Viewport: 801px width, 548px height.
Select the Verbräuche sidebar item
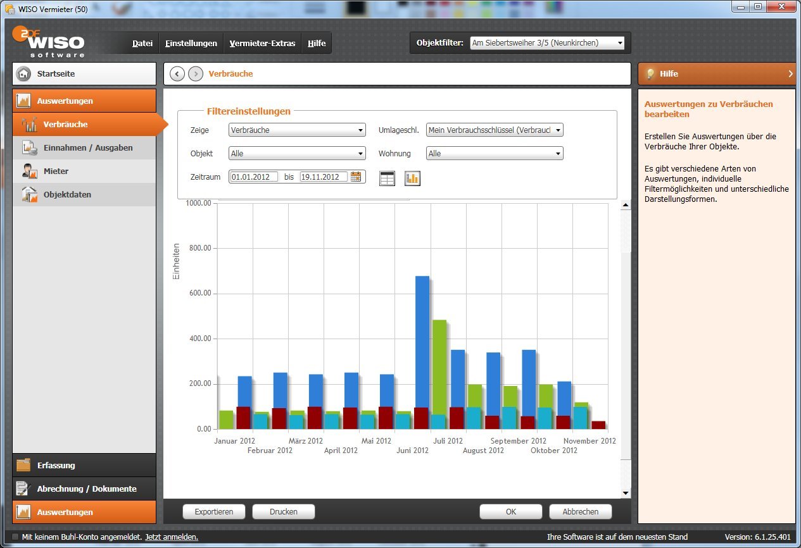pos(84,125)
